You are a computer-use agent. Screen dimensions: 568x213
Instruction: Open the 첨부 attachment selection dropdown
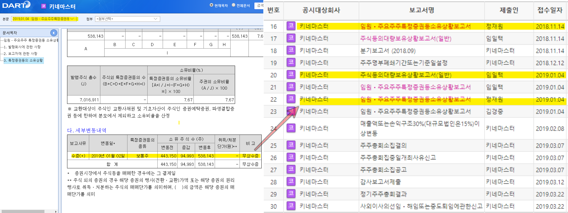127,19
